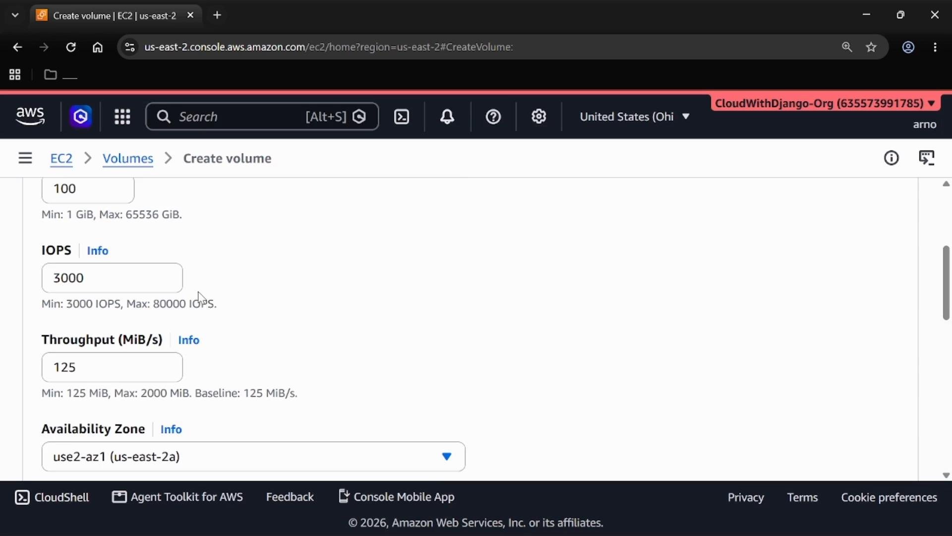Open the help question mark menu
Viewport: 952px width, 536px height.
493,117
